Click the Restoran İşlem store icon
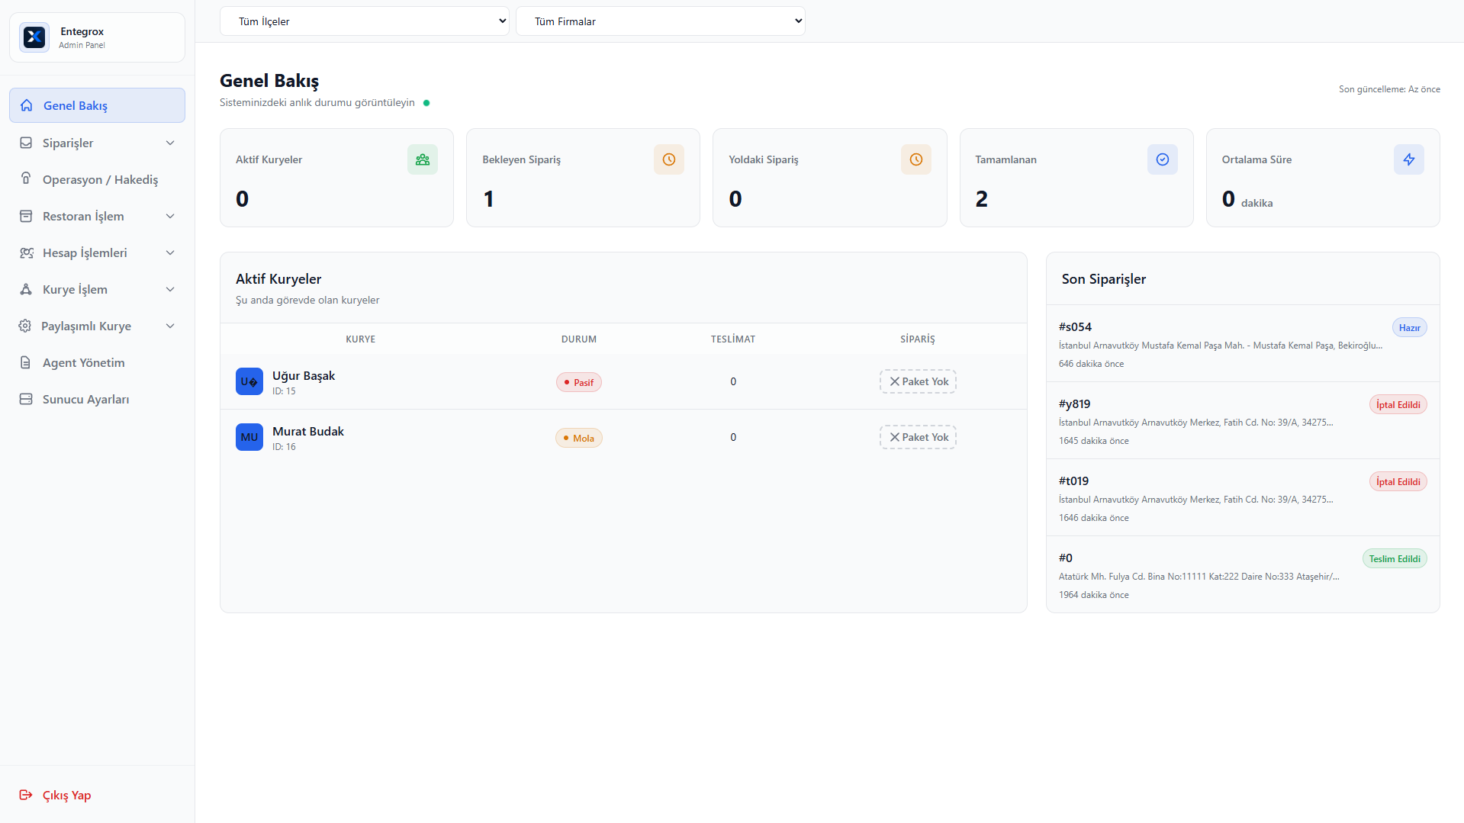The height and width of the screenshot is (823, 1464). 26,216
